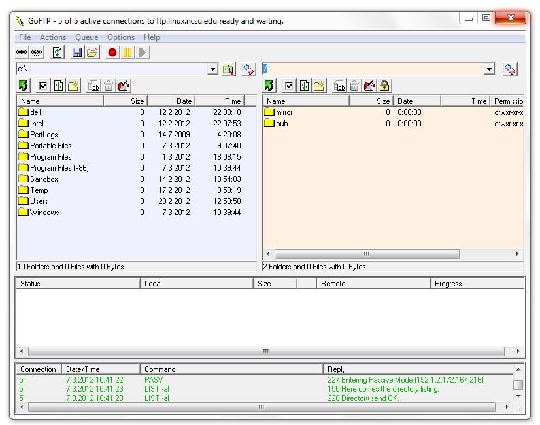
Task: Click the local pane checkmark select icon
Action: point(43,86)
